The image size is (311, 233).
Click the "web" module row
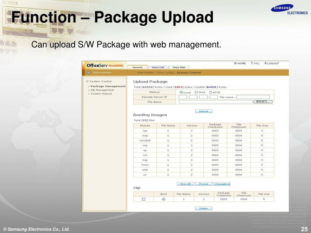pos(204,170)
